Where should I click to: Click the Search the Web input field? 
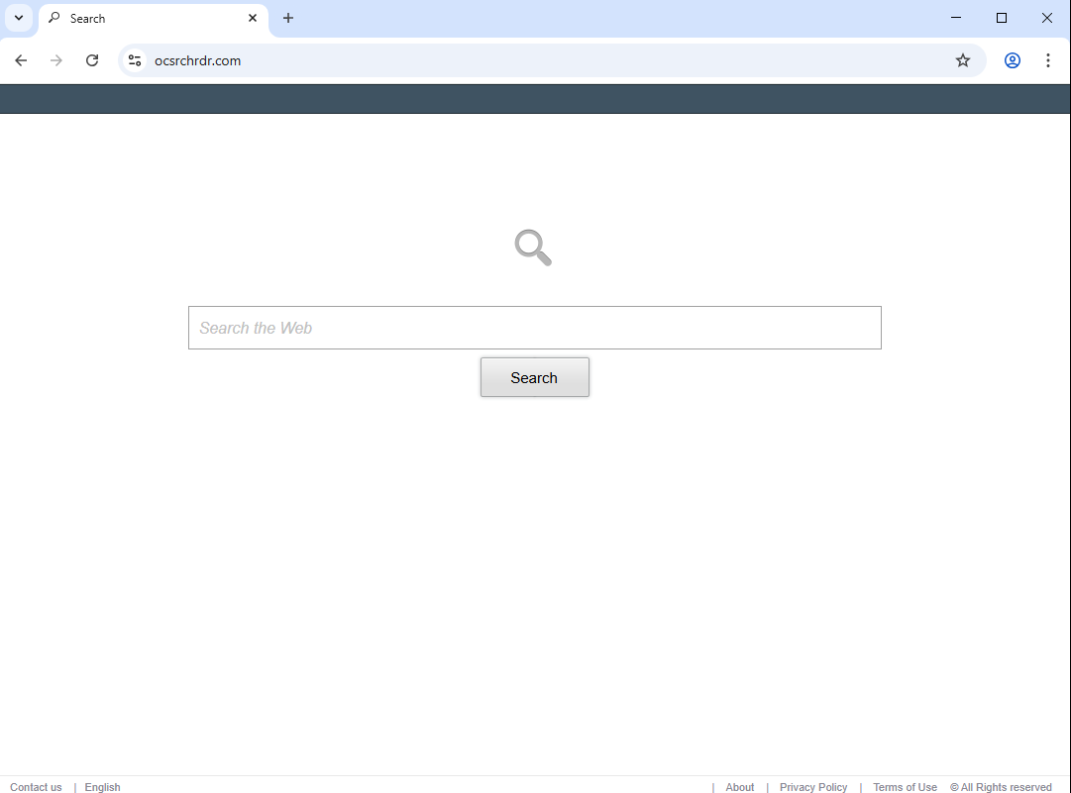(535, 328)
